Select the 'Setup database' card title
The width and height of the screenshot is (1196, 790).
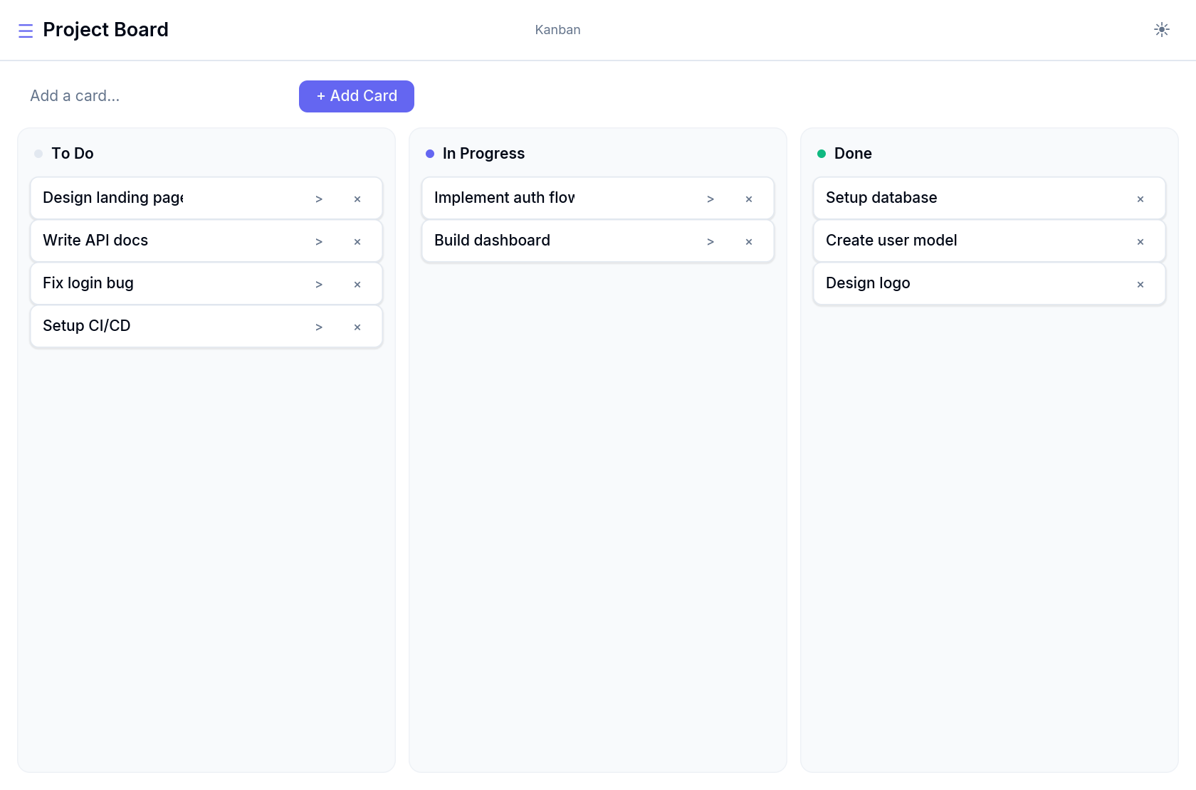click(881, 198)
